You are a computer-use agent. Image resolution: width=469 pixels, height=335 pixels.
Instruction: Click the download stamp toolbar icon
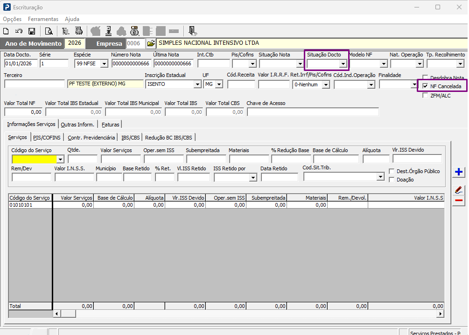(109, 31)
